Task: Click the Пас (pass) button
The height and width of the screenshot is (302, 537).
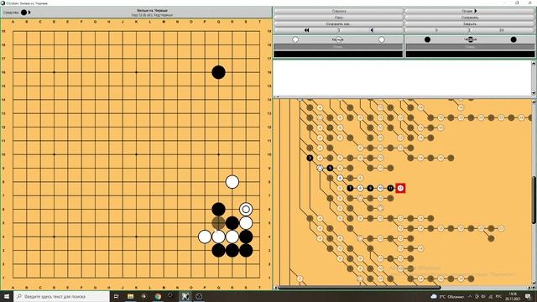Action: click(338, 18)
